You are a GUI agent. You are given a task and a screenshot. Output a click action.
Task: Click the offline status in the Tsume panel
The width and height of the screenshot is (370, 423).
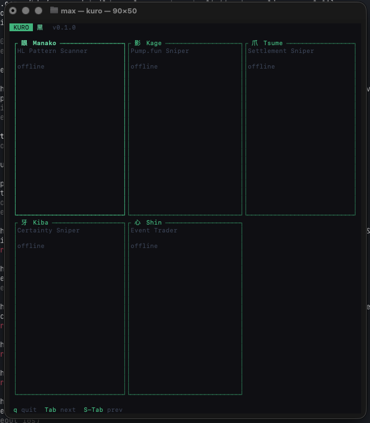261,67
